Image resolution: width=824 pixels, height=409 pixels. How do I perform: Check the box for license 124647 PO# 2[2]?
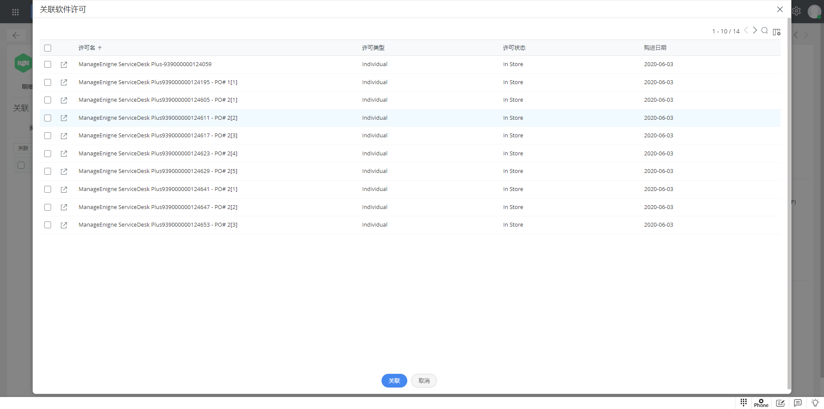pyautogui.click(x=48, y=207)
